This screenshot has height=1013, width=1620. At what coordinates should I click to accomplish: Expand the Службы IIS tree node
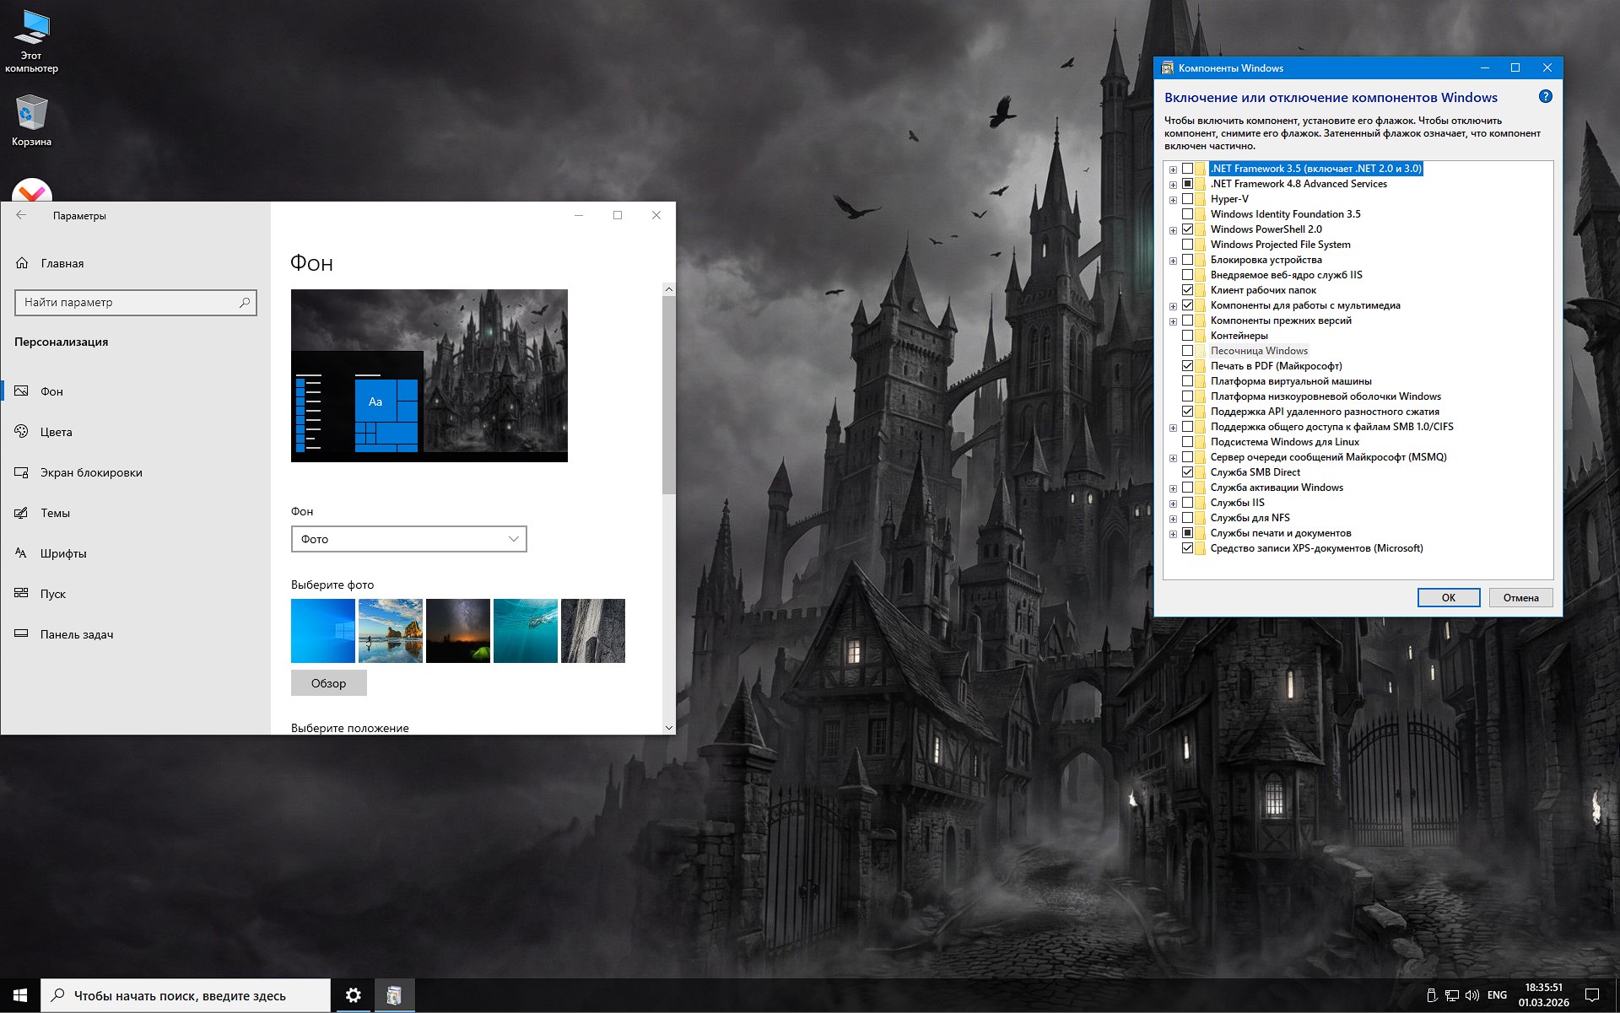pyautogui.click(x=1173, y=504)
